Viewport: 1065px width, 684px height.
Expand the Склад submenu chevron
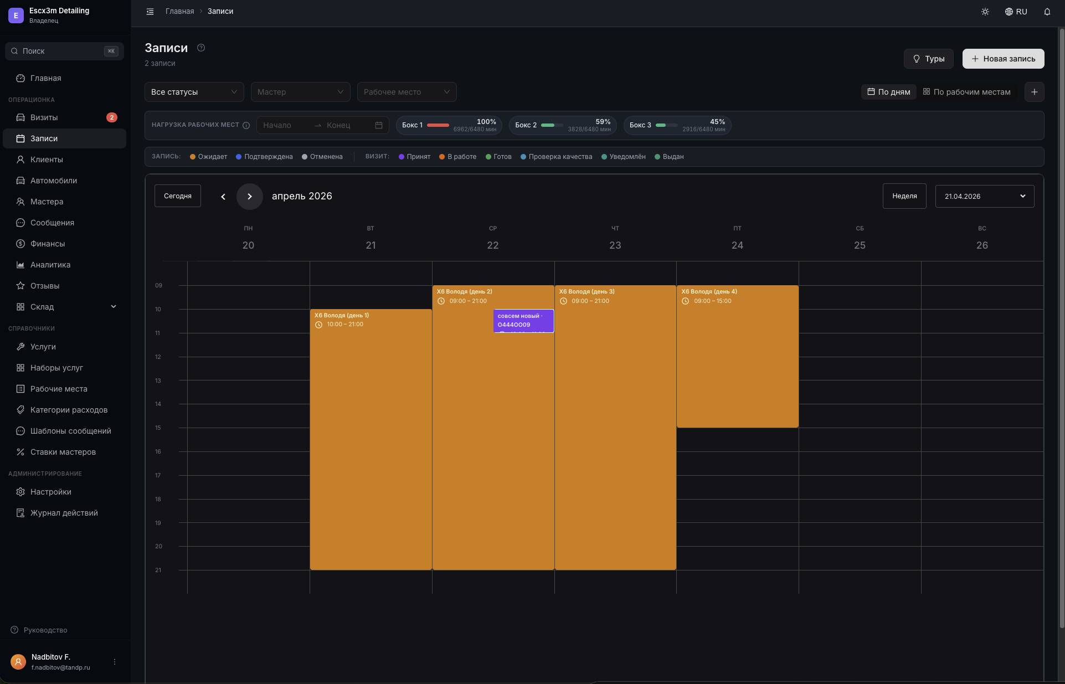(x=114, y=307)
